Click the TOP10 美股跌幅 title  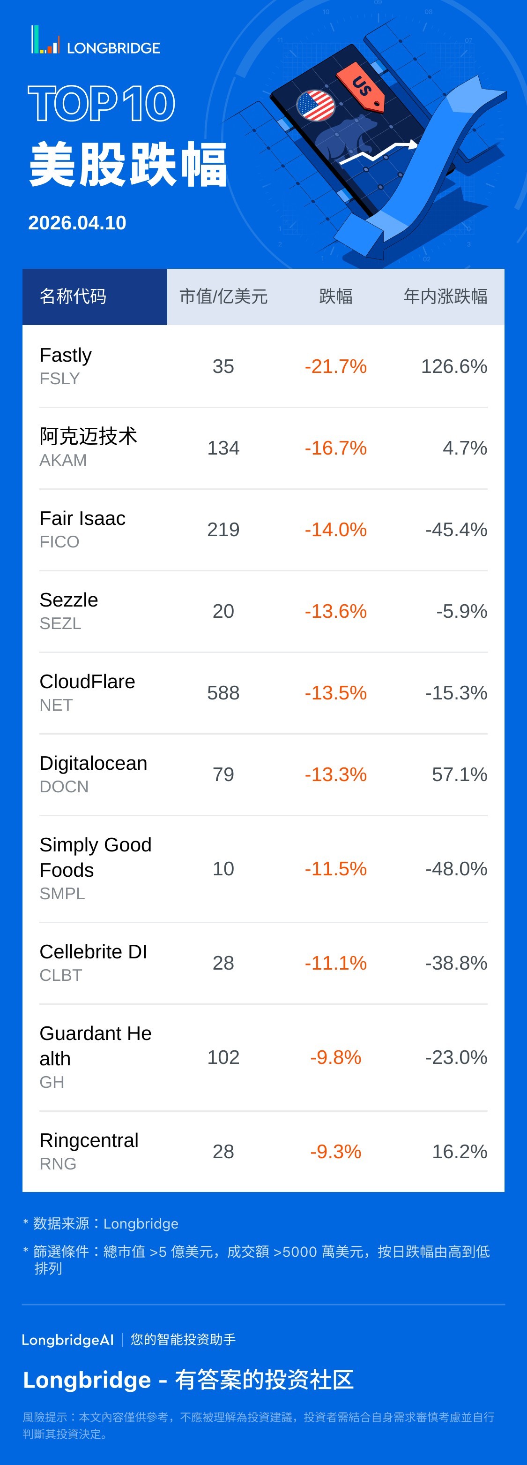[x=128, y=136]
